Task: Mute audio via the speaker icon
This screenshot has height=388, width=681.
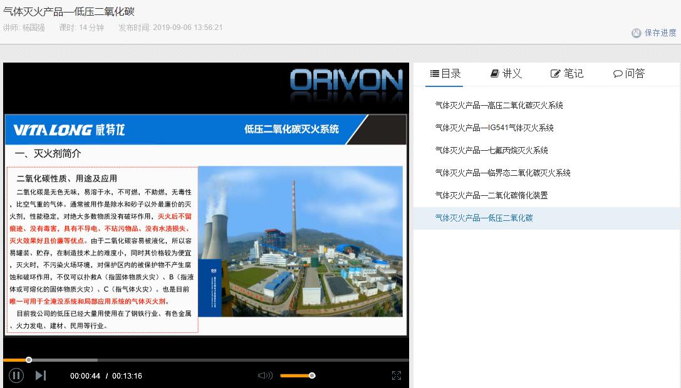Action: tap(265, 375)
